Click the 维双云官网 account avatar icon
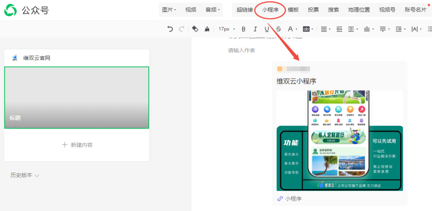 [x=15, y=58]
